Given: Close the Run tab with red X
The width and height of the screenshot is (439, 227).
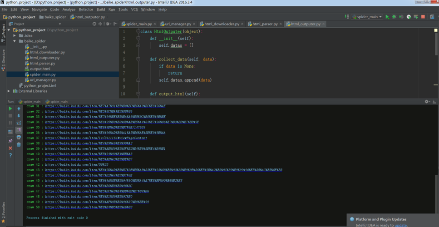Looking at the screenshot, I should click(x=10, y=148).
